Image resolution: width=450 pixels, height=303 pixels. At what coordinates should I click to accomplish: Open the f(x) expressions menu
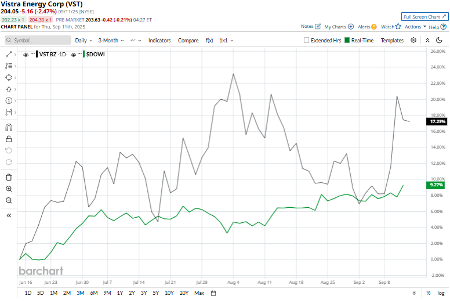[x=209, y=41]
